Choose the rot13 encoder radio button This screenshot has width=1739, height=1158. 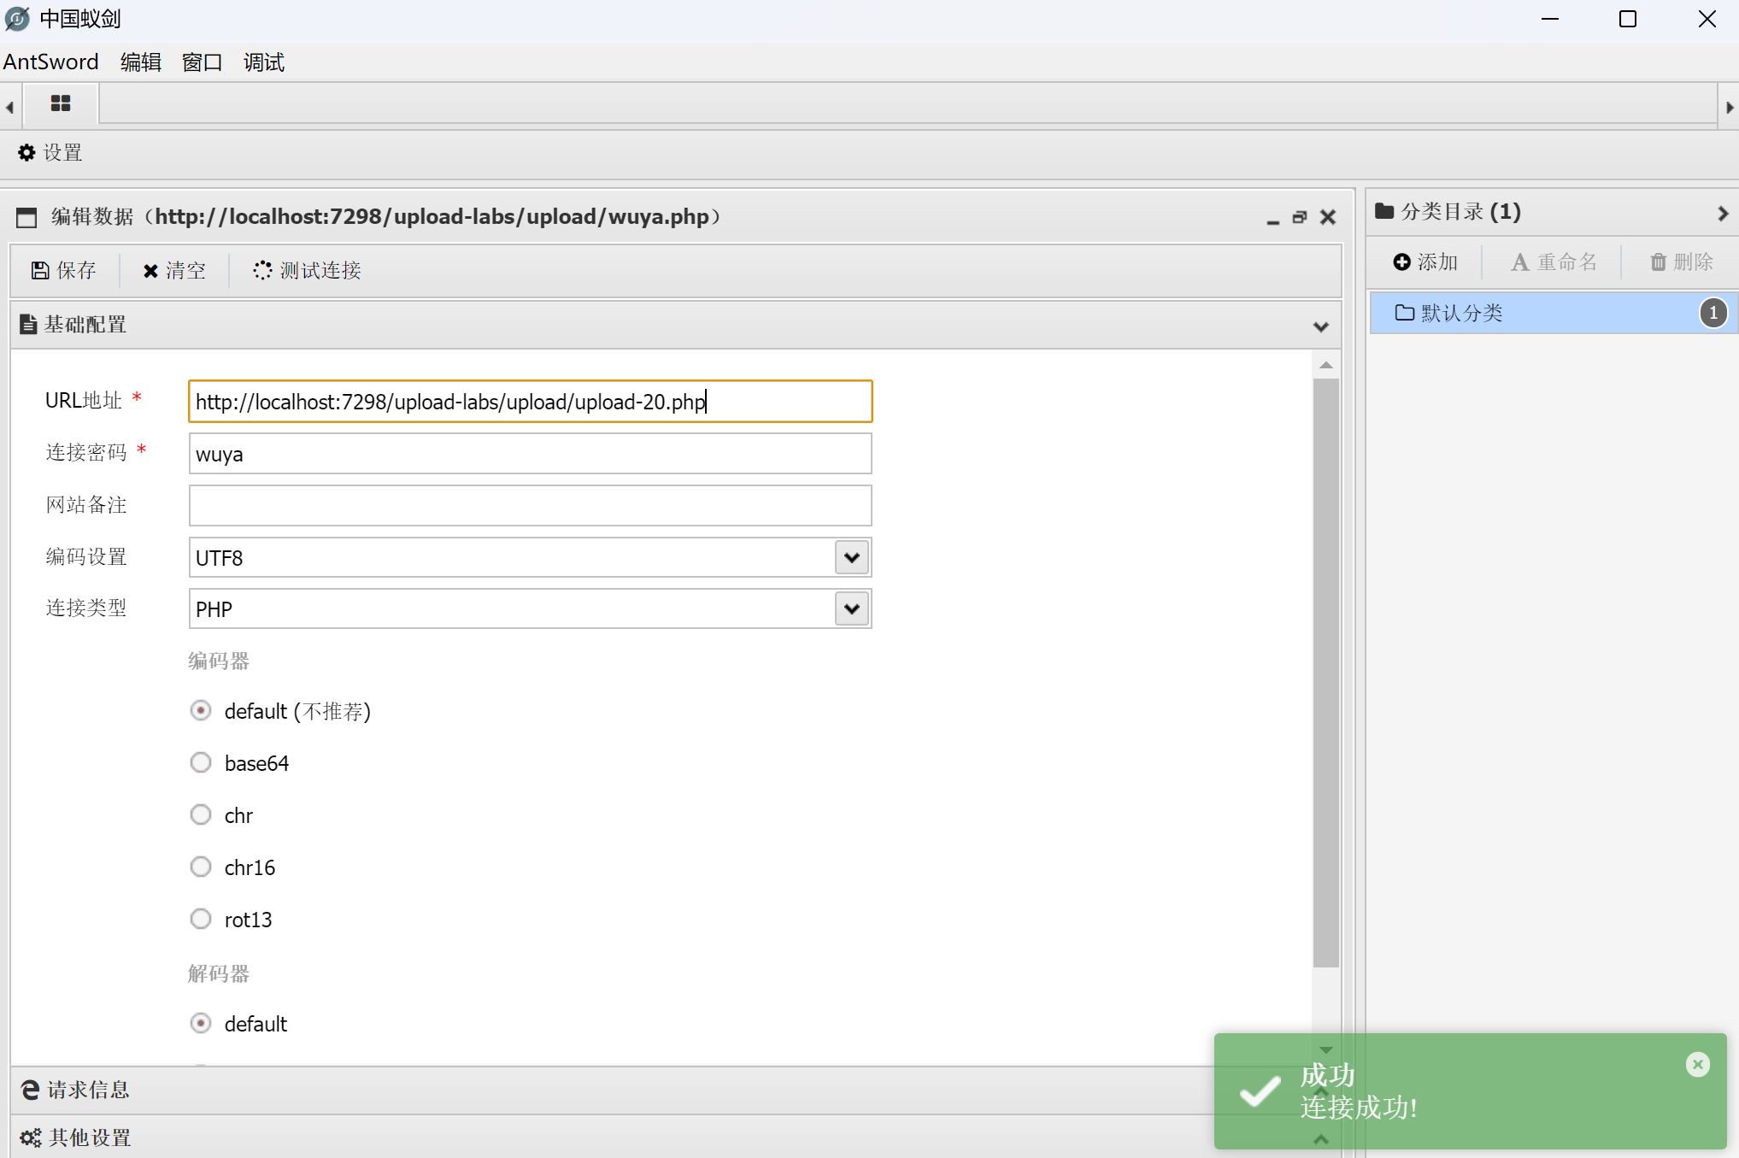click(201, 919)
